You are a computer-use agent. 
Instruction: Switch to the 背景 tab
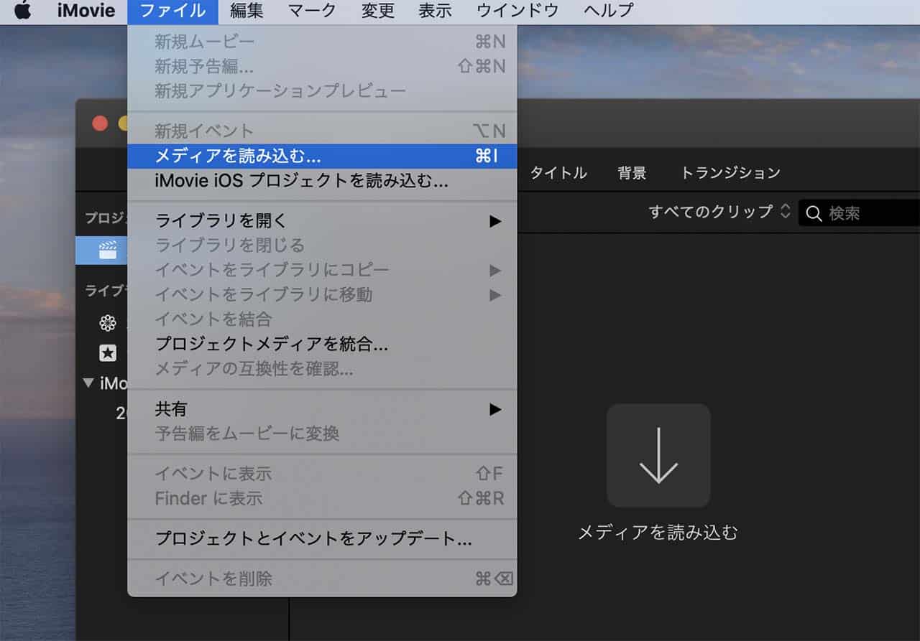tap(632, 173)
